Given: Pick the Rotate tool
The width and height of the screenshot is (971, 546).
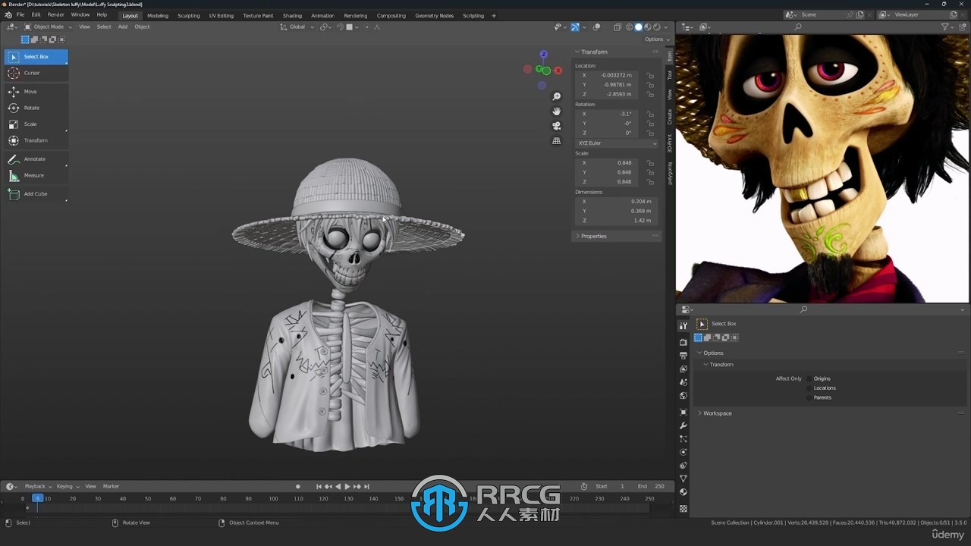Looking at the screenshot, I should coord(36,108).
